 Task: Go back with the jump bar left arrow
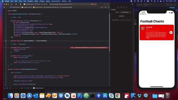click(6, 7)
